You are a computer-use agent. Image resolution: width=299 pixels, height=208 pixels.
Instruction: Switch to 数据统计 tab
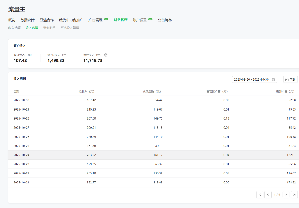point(27,20)
